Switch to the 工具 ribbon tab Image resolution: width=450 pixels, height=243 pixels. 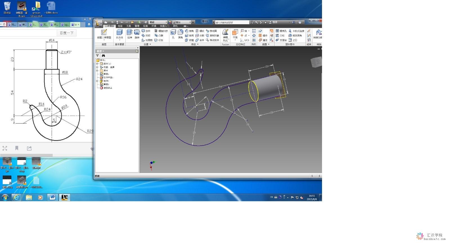(129, 26)
